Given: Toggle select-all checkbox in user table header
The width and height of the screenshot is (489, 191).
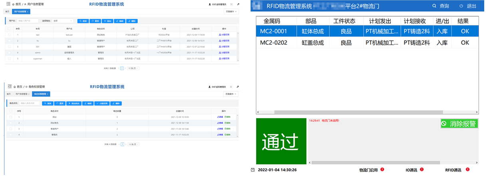Looking at the screenshot, I should pos(10,29).
